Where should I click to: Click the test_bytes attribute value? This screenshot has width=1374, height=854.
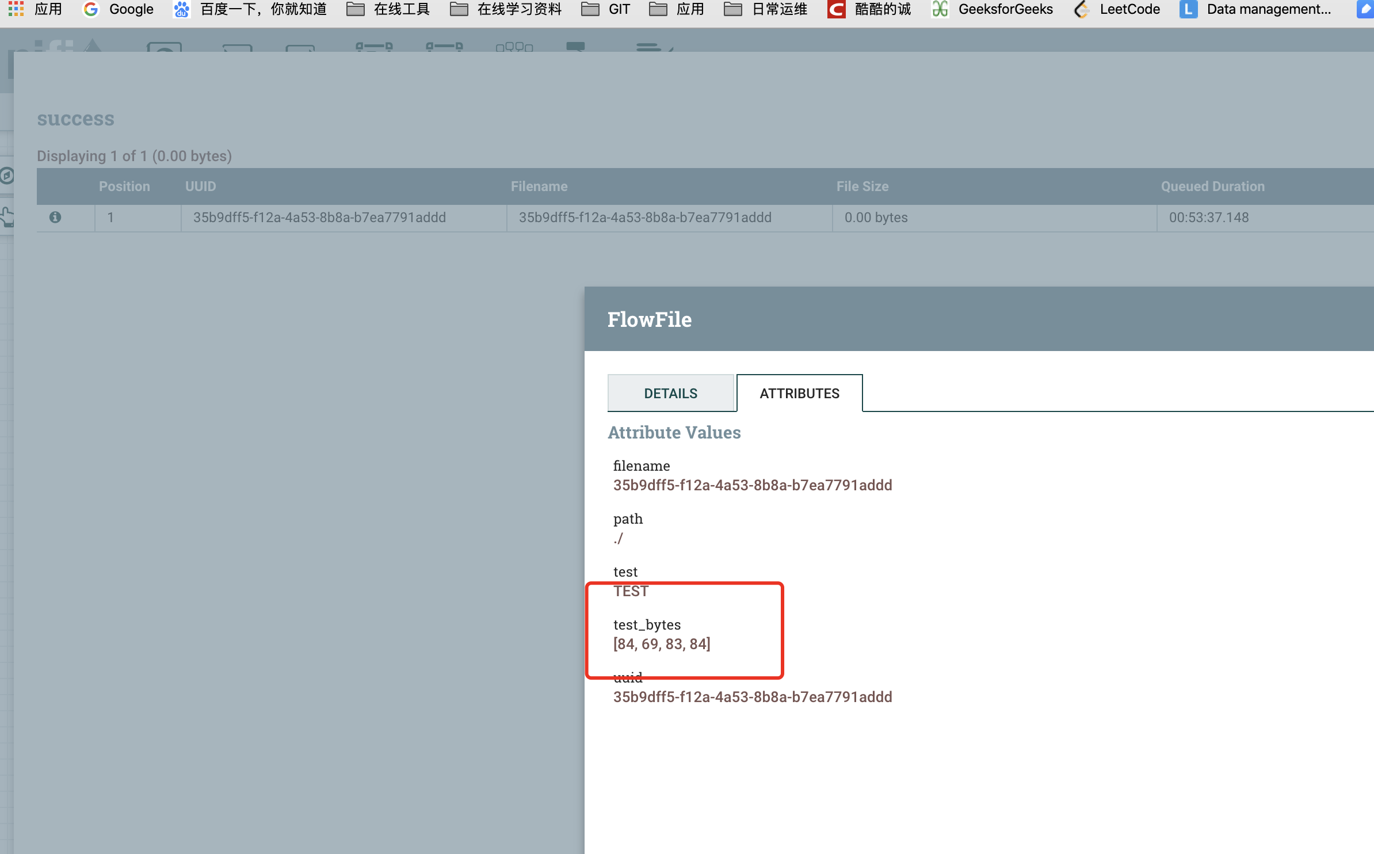point(662,644)
